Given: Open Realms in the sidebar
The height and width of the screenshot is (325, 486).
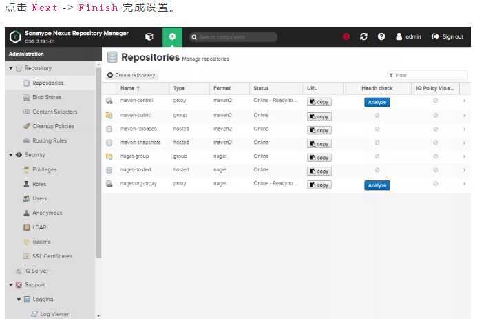Looking at the screenshot, I should click(x=41, y=242).
